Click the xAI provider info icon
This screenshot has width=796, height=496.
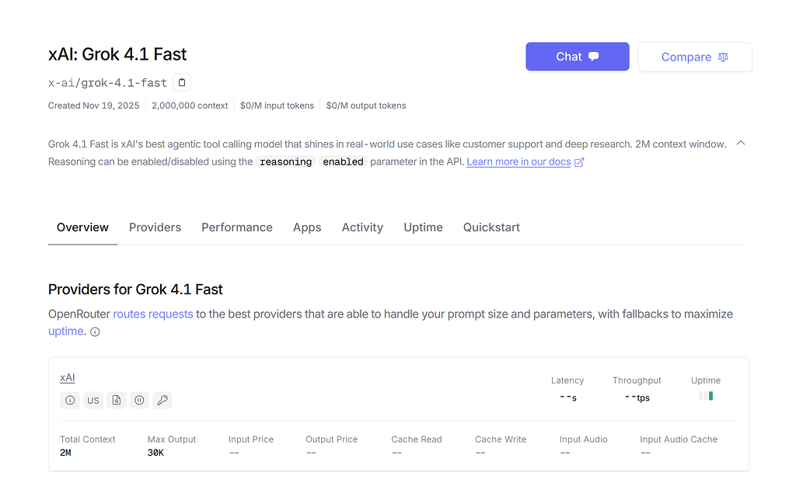(70, 401)
